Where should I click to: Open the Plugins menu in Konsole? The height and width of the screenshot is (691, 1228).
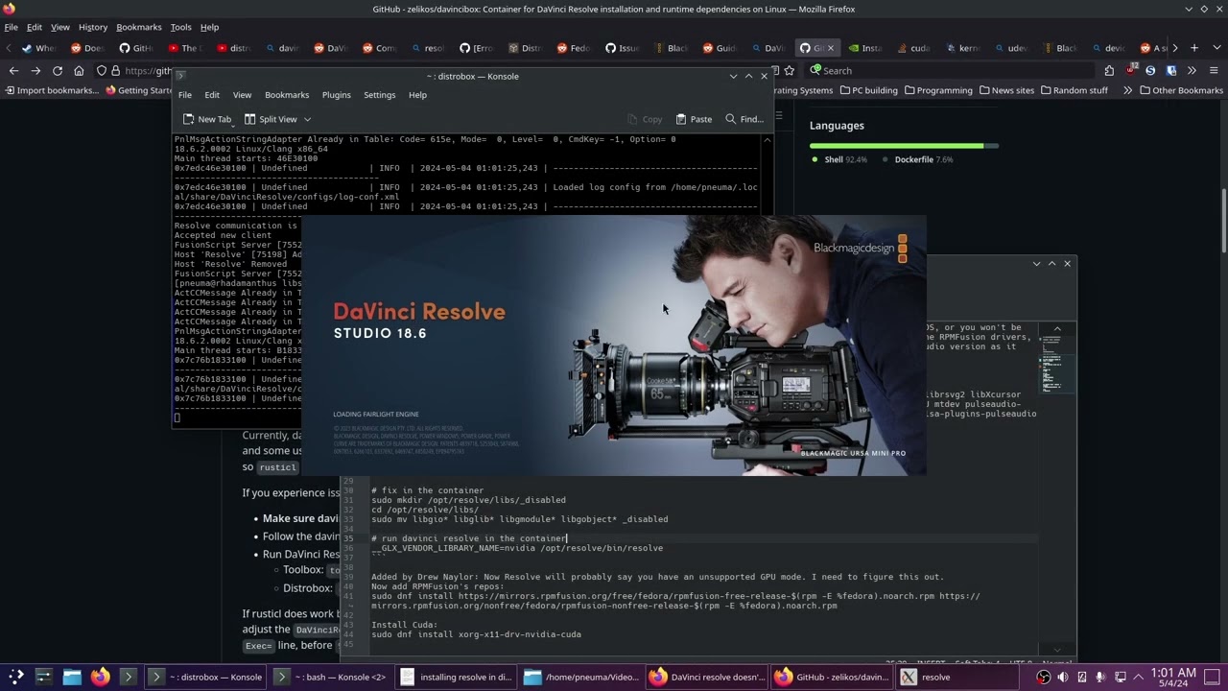click(x=336, y=95)
